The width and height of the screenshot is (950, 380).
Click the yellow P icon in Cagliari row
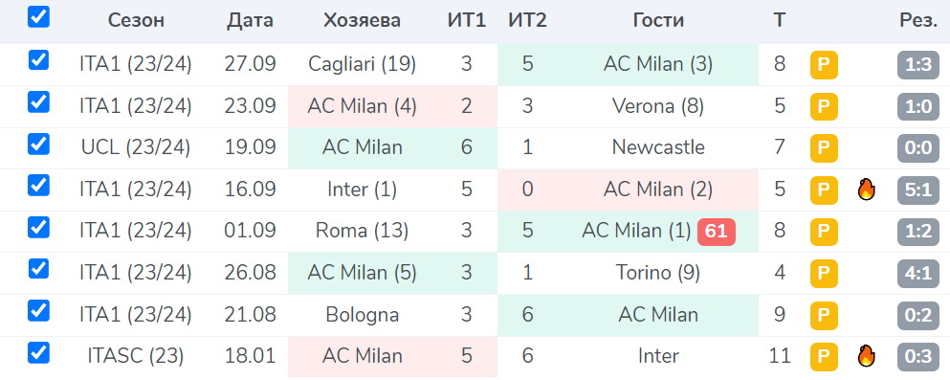coord(824,65)
